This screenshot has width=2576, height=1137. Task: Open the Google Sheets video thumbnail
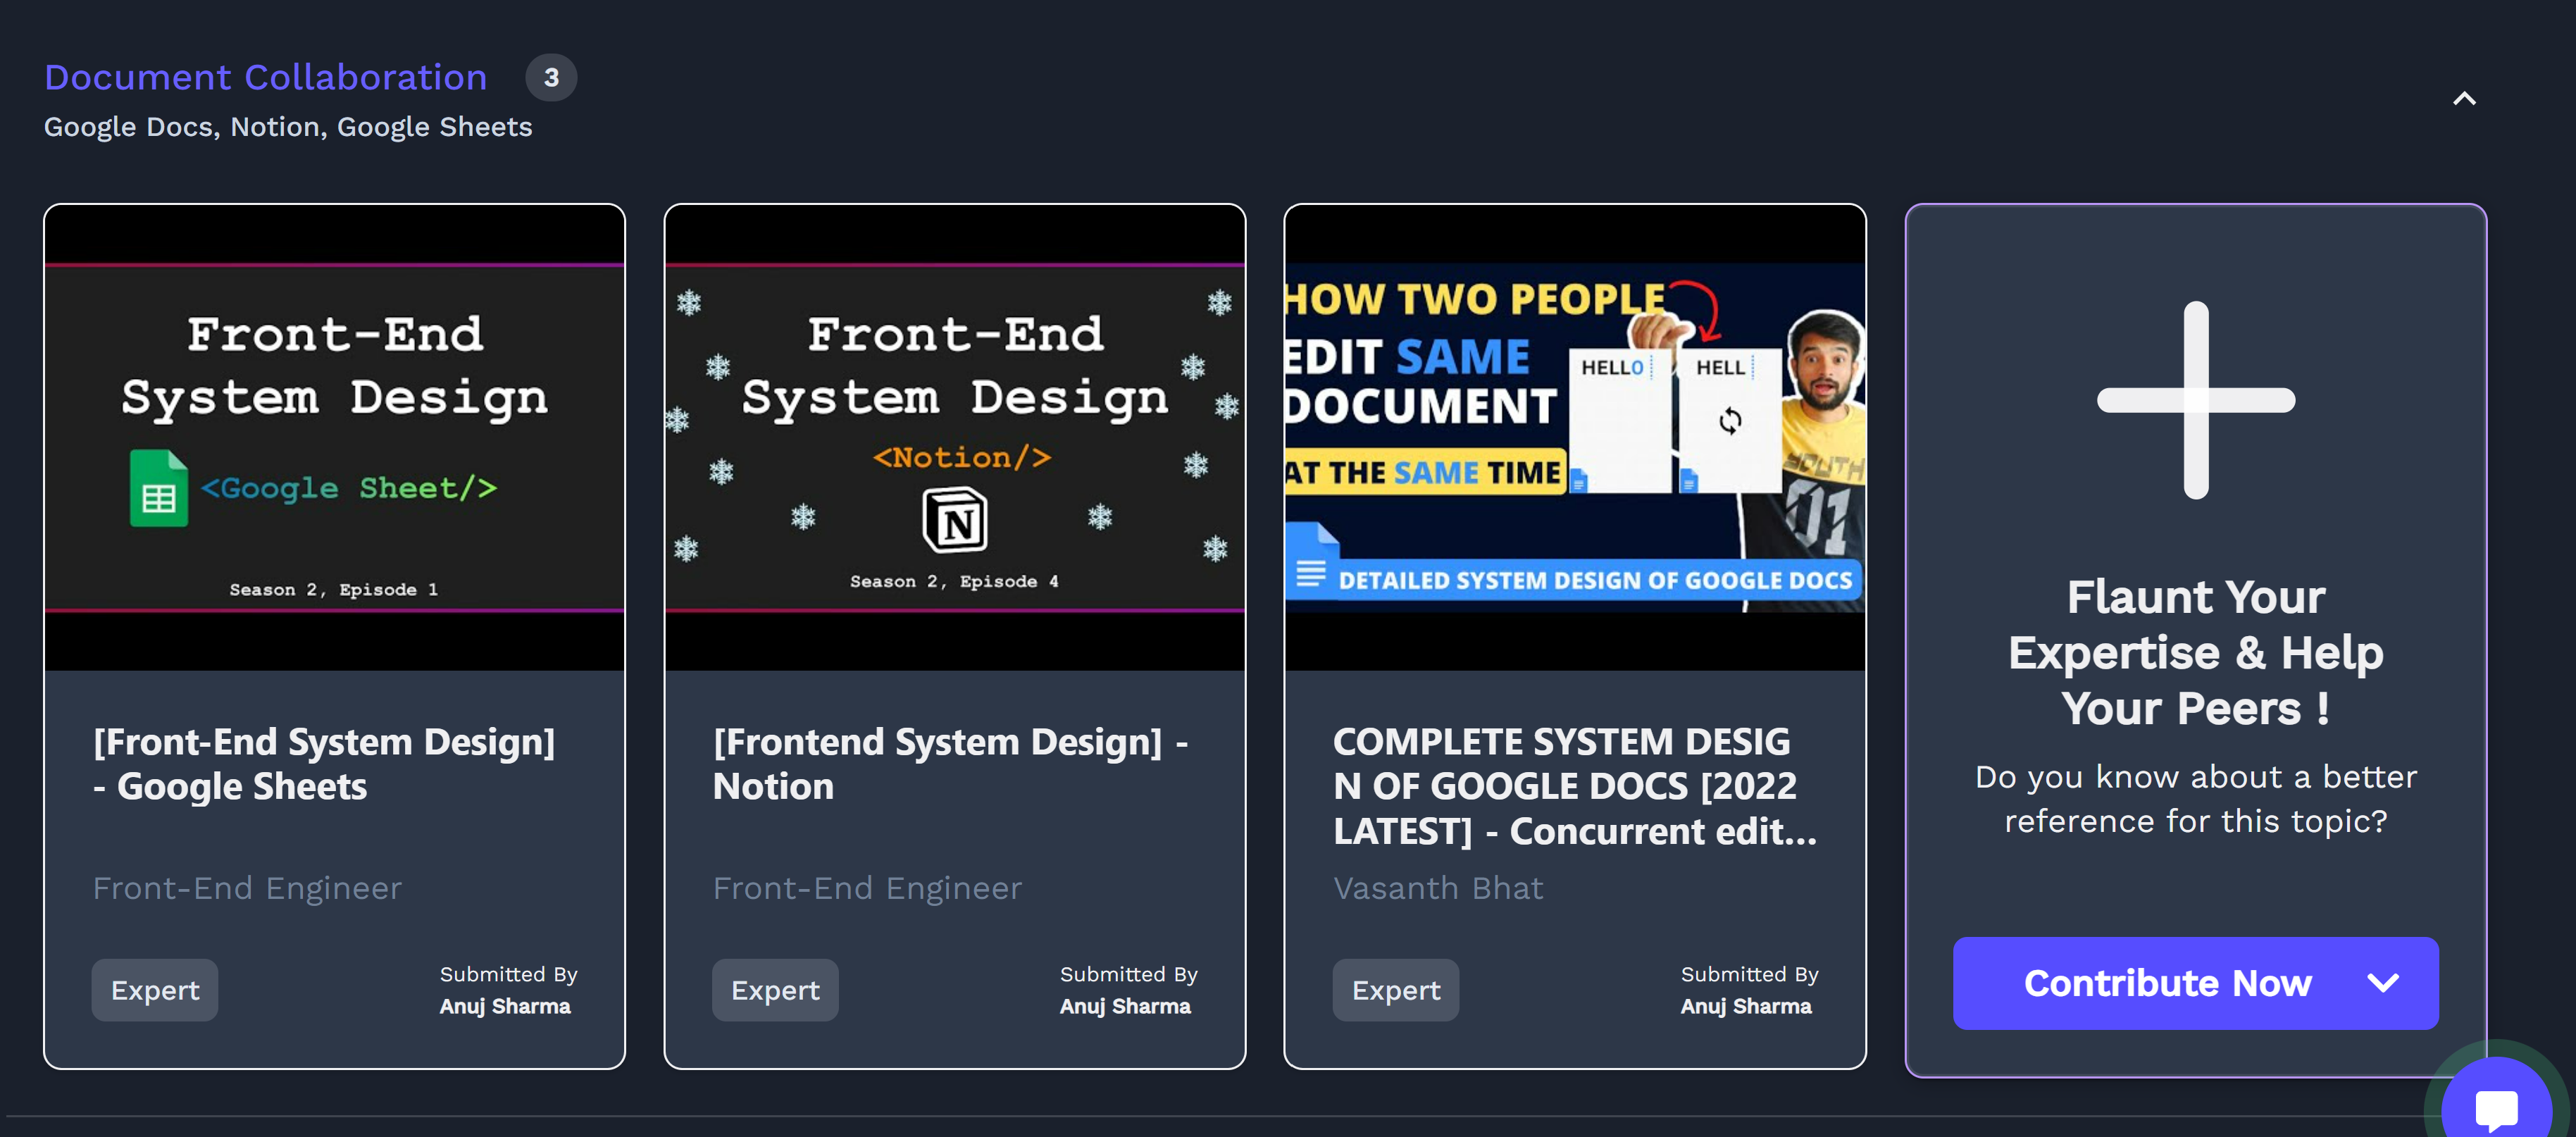coord(335,438)
